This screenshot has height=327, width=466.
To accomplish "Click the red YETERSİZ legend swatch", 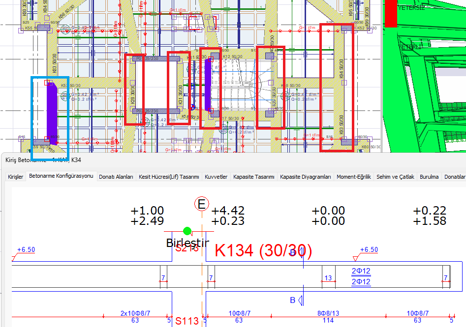I will click(391, 13).
